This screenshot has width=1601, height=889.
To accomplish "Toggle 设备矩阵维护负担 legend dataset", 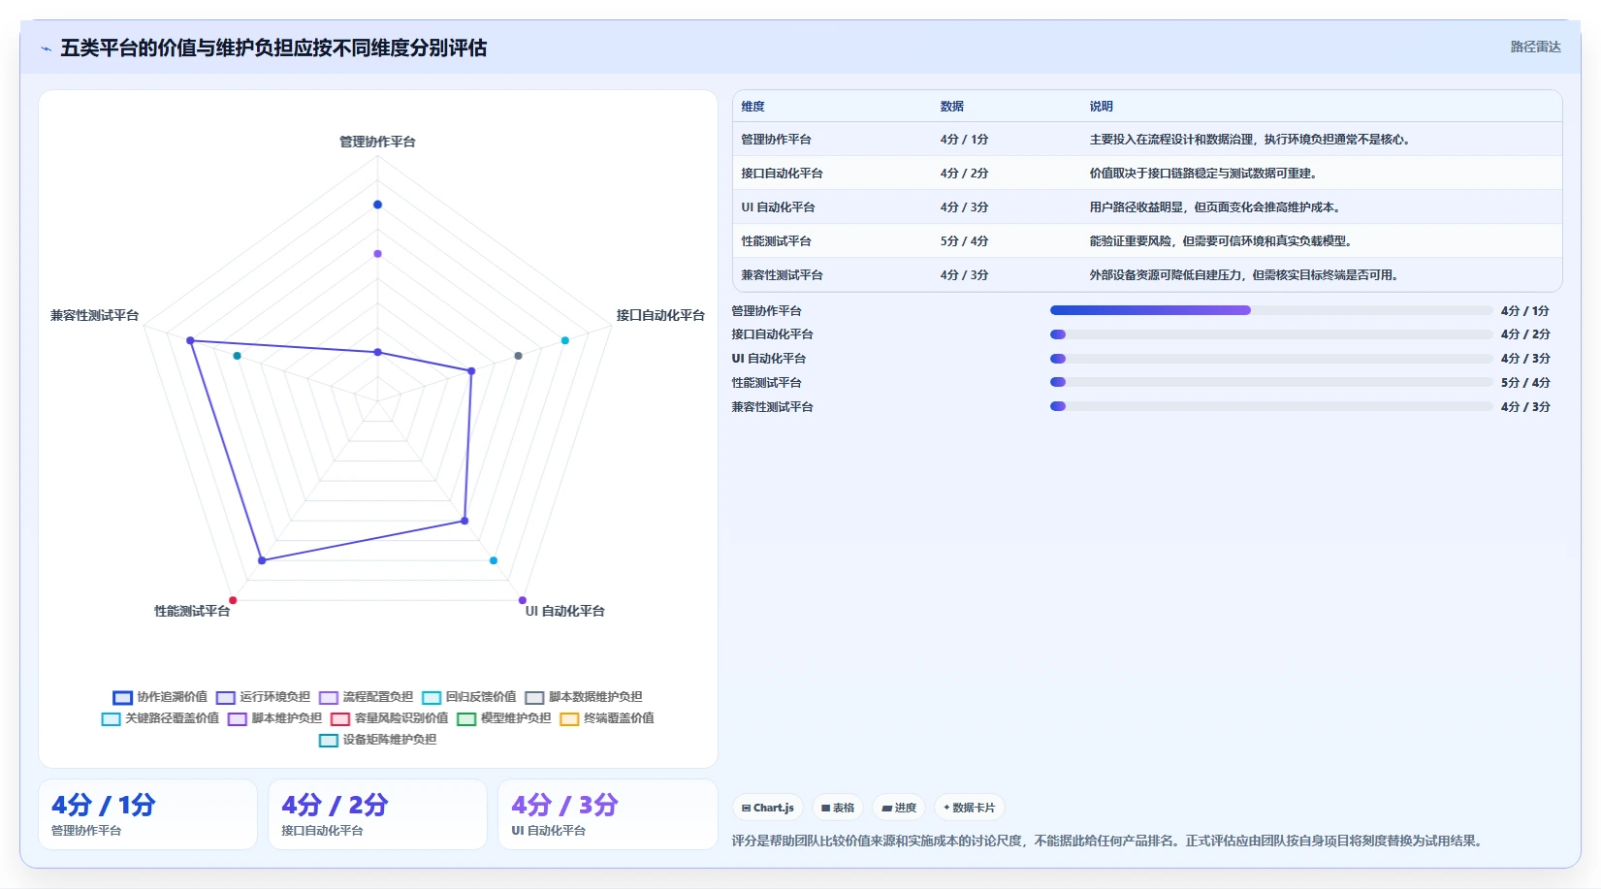I will tap(377, 740).
